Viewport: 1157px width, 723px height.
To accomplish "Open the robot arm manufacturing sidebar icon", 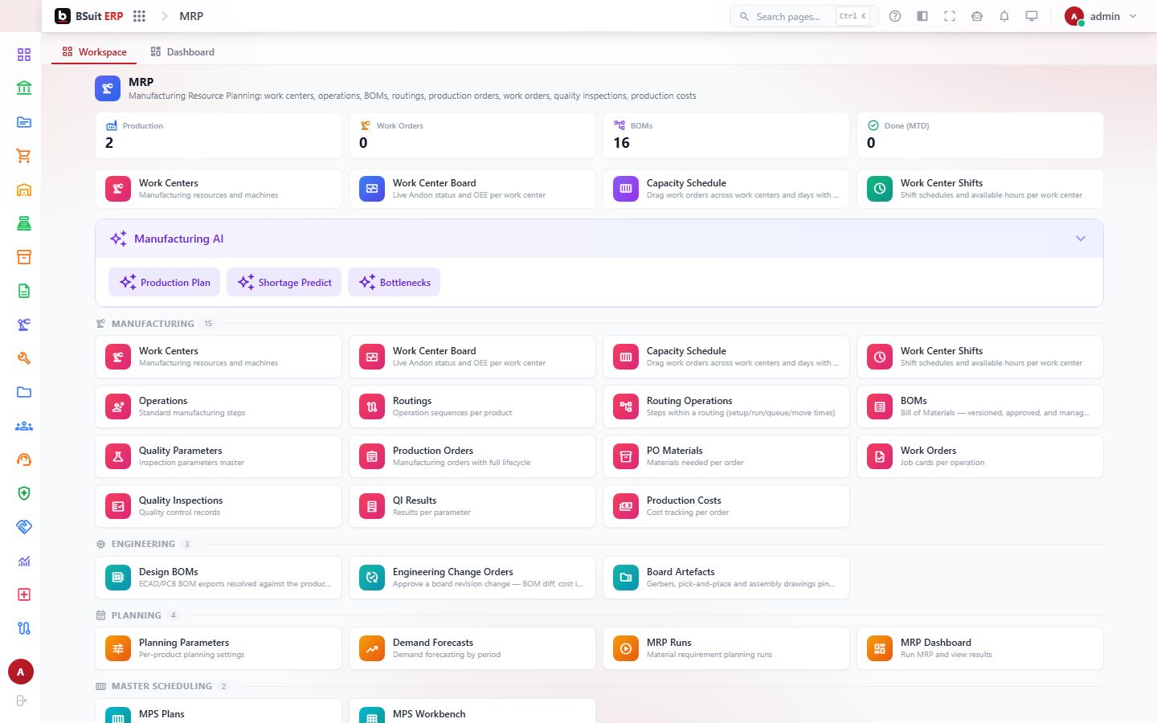I will tap(24, 325).
